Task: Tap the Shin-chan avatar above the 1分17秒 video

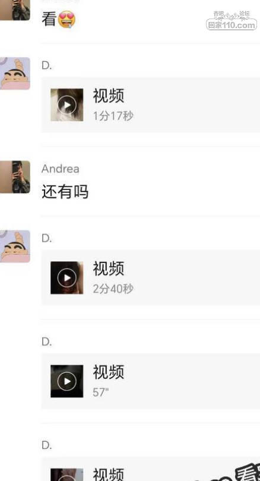Action: click(x=15, y=73)
